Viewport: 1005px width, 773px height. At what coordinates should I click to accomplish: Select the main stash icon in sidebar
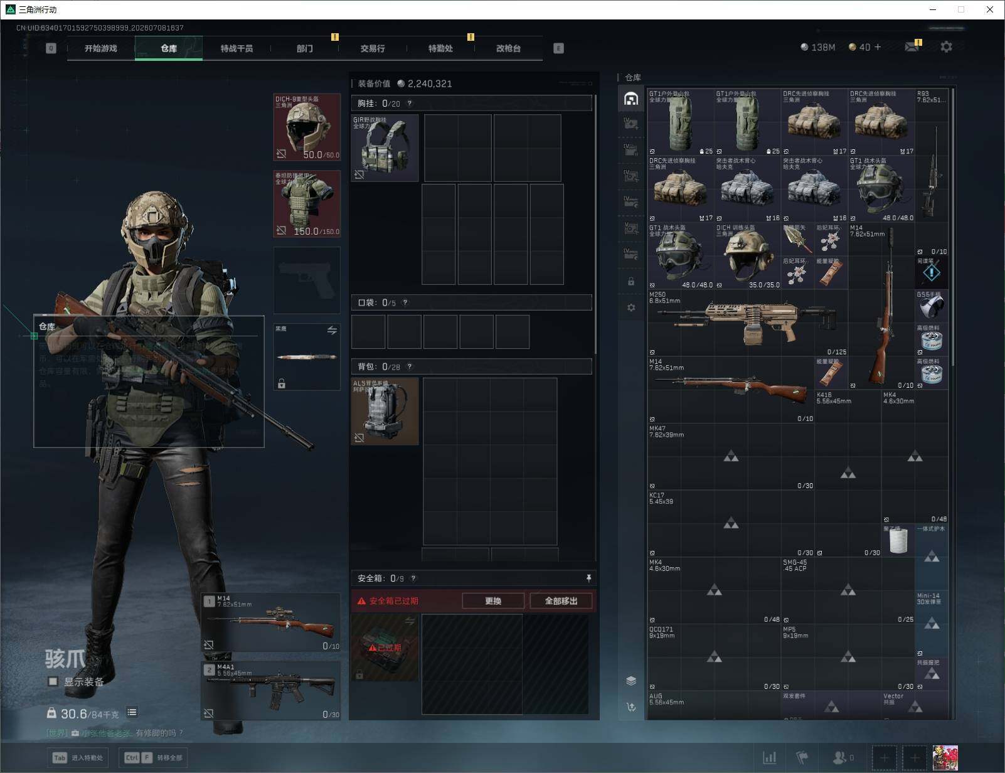(x=631, y=99)
